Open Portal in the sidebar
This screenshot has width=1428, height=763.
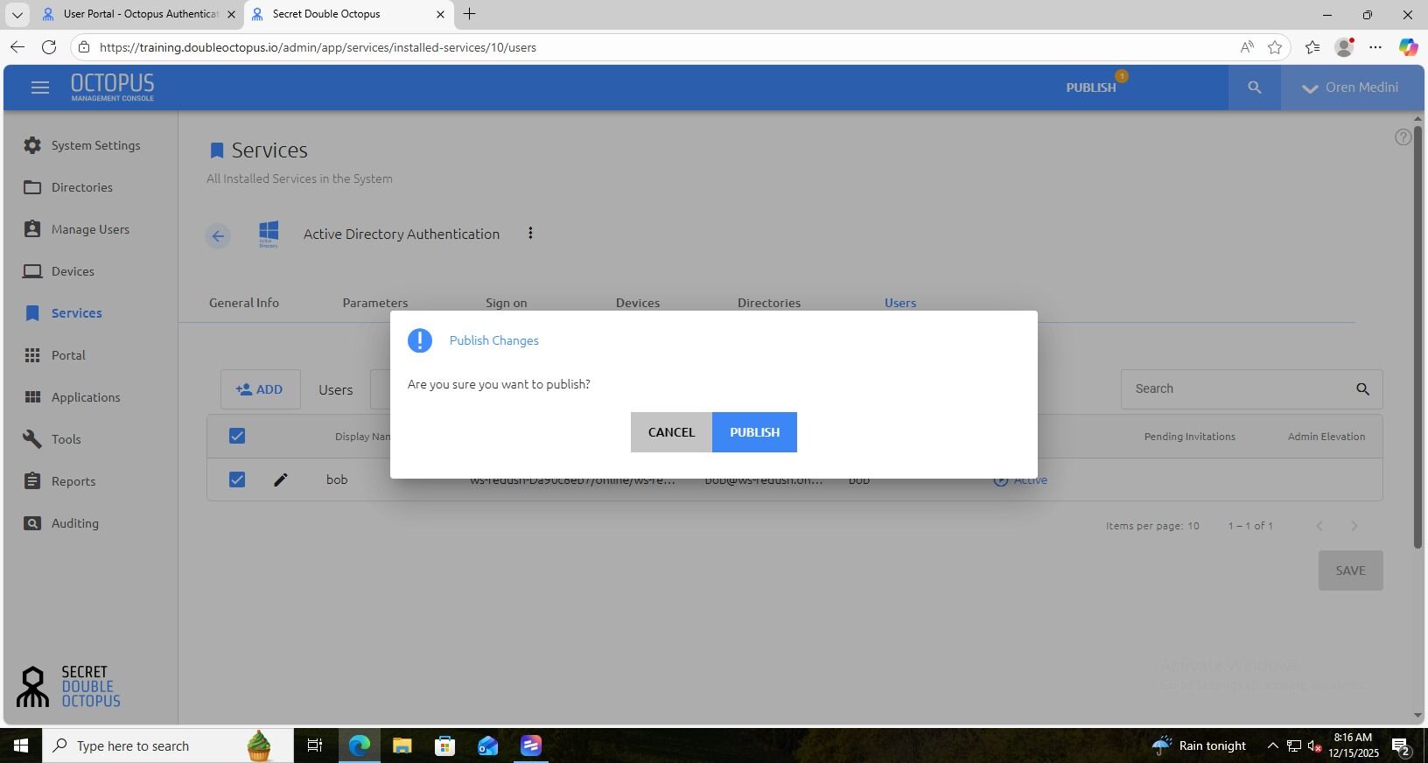tap(68, 355)
